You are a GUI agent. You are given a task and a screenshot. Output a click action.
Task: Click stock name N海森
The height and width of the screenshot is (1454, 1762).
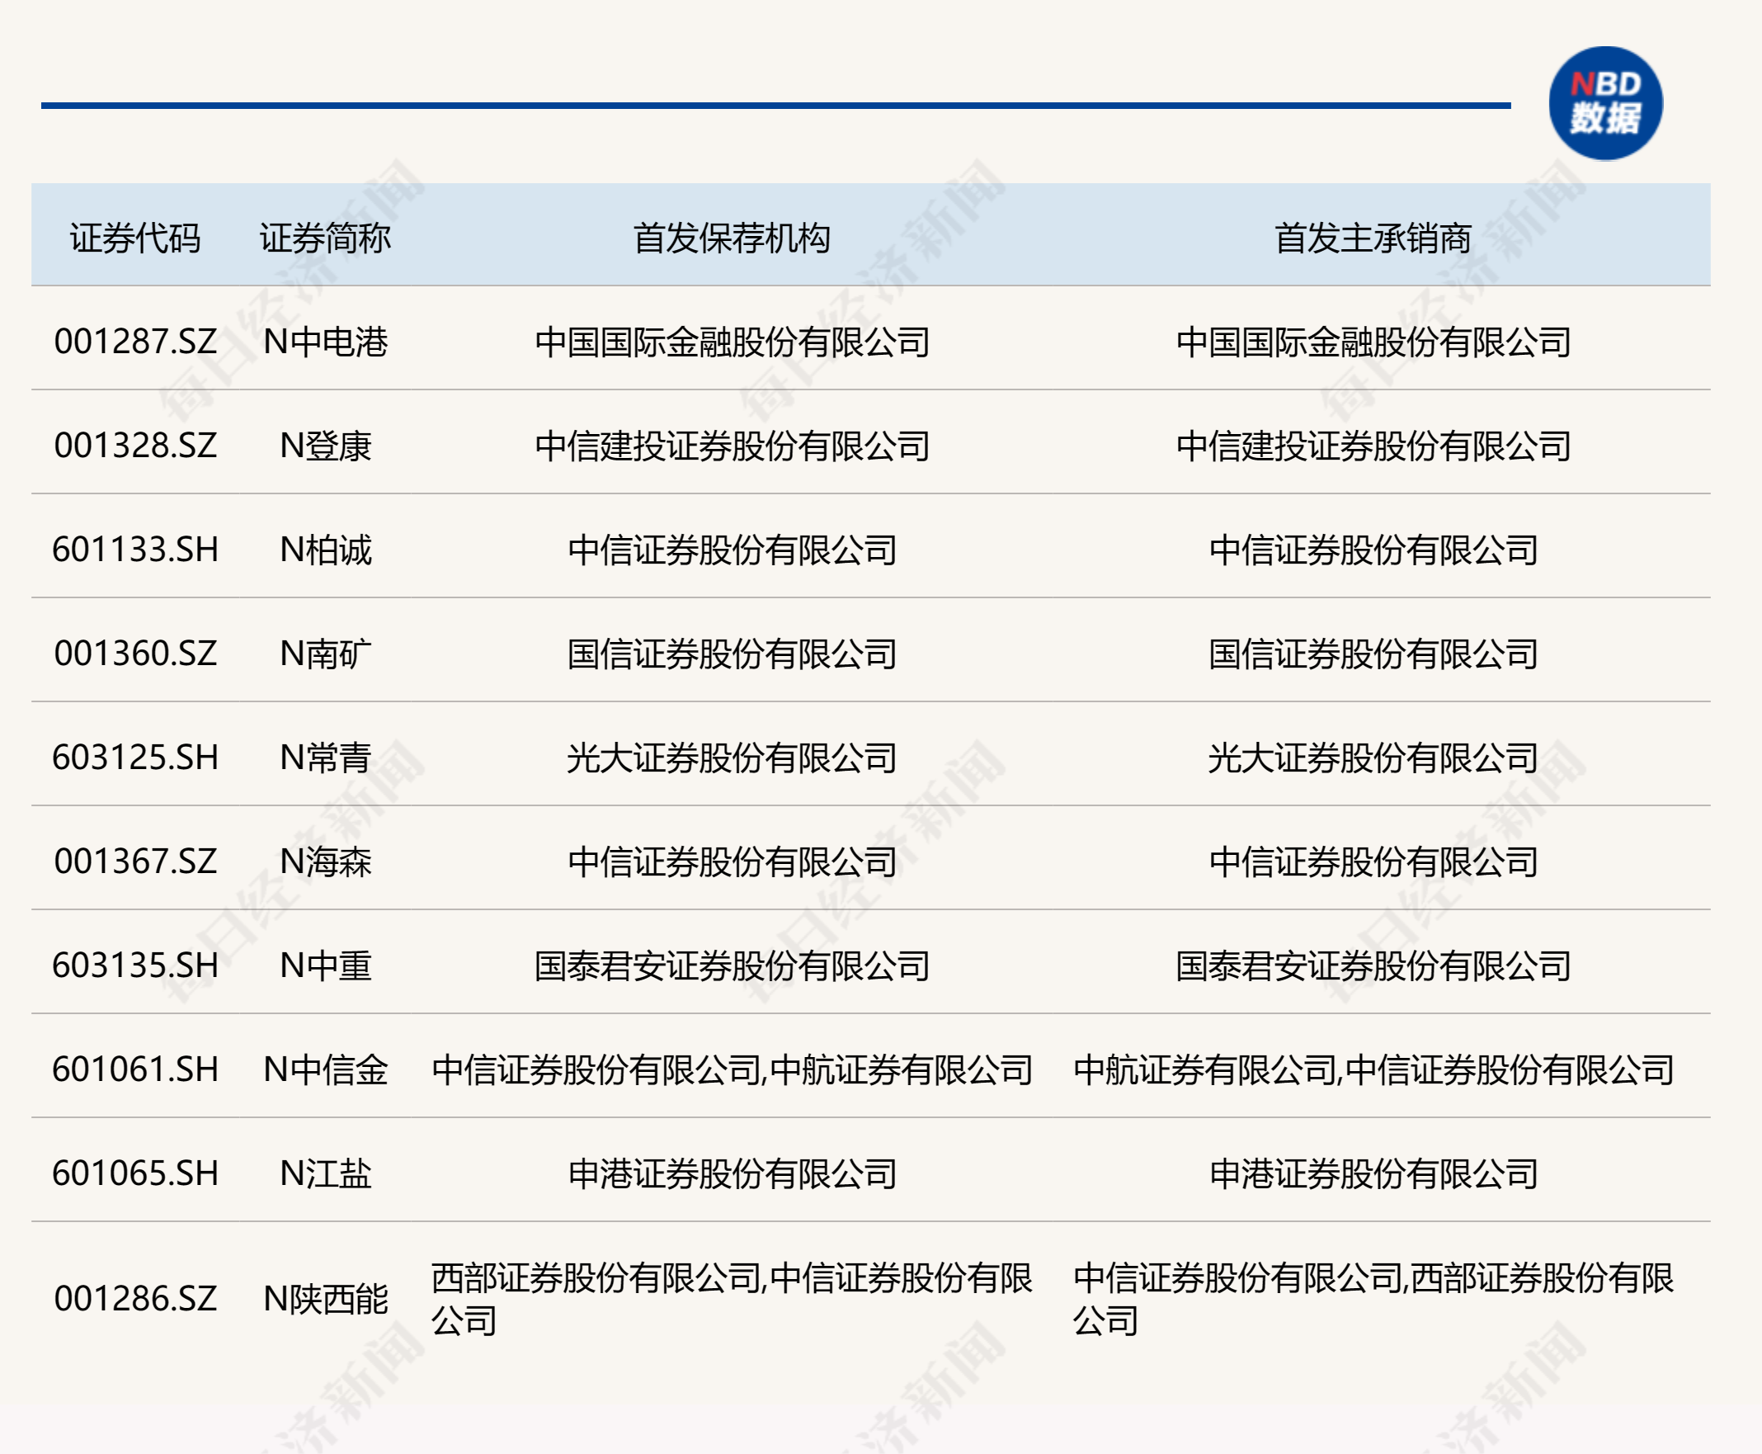(325, 861)
